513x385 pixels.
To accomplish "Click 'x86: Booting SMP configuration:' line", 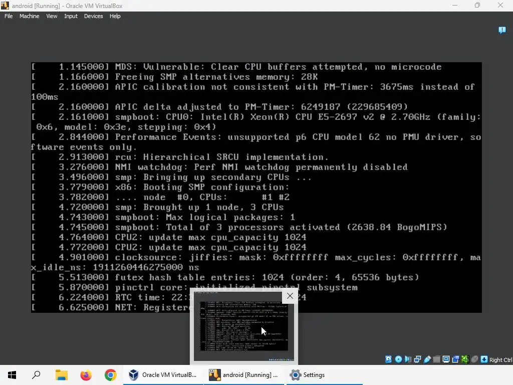I will click(x=160, y=187).
